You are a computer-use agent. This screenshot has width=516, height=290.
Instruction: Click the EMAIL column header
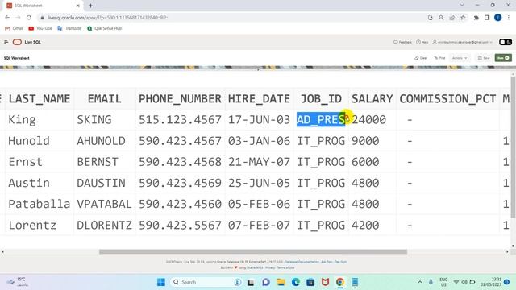(104, 98)
